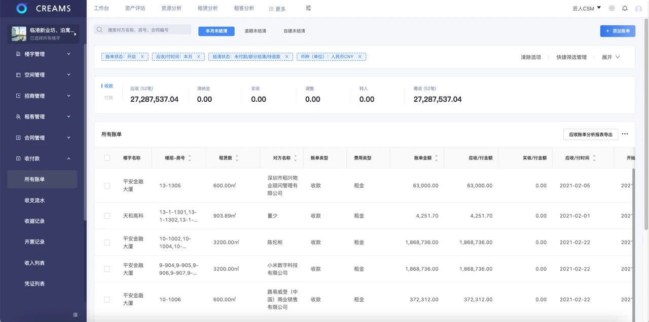Image resolution: width=649 pixels, height=322 pixels.
Task: Open the building selector arrow
Action: (x=75, y=34)
